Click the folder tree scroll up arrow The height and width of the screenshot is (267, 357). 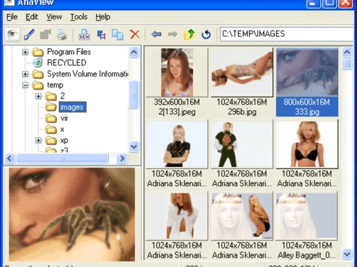pyautogui.click(x=134, y=53)
